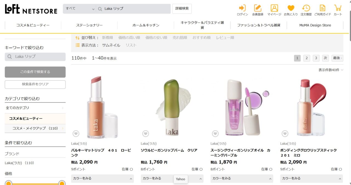Click the 検索条件をクリア button

[35, 84]
